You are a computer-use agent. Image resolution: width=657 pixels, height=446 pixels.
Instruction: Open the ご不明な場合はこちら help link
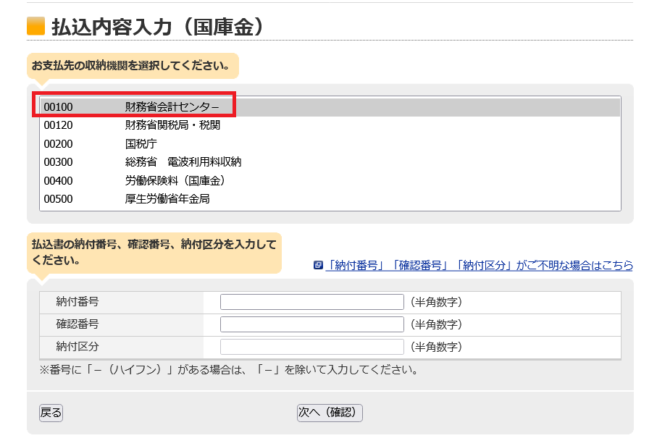[x=479, y=265]
